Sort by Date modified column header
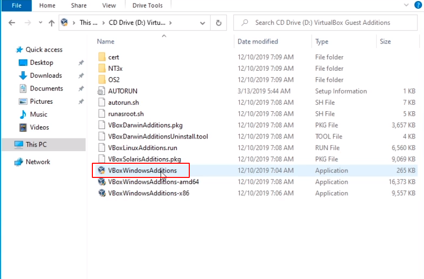Image resolution: width=424 pixels, height=279 pixels. 258,41
